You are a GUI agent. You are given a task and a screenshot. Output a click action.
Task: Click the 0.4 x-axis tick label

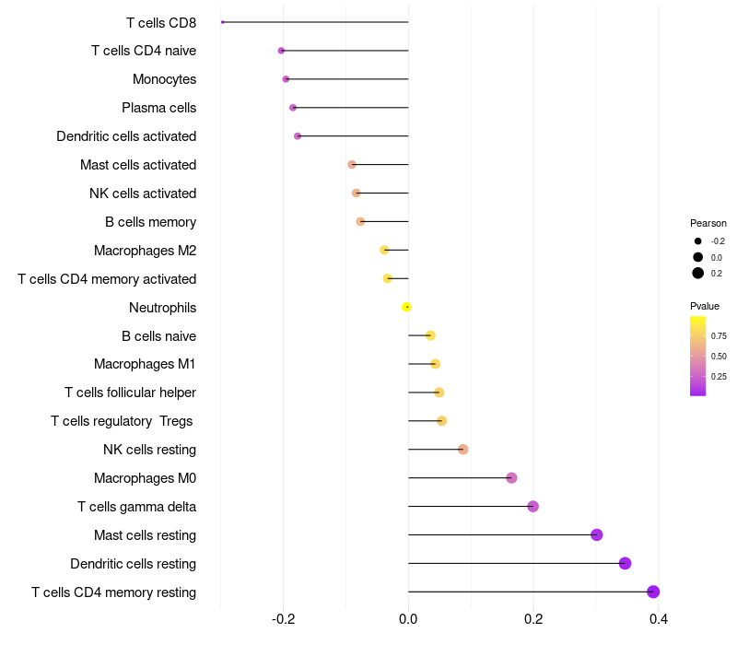[658, 619]
